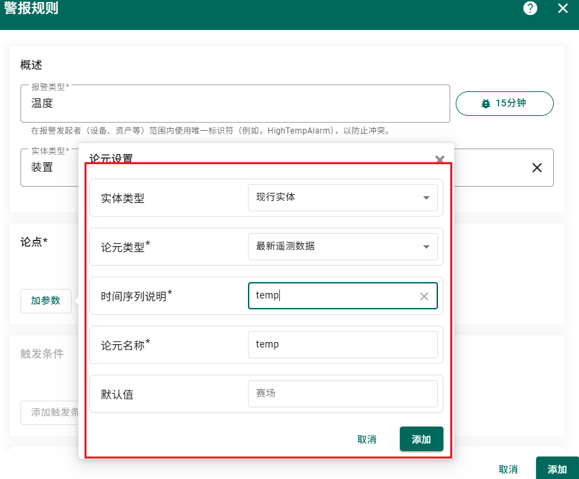
Task: Click the 默认值 input field
Action: pyautogui.click(x=342, y=394)
